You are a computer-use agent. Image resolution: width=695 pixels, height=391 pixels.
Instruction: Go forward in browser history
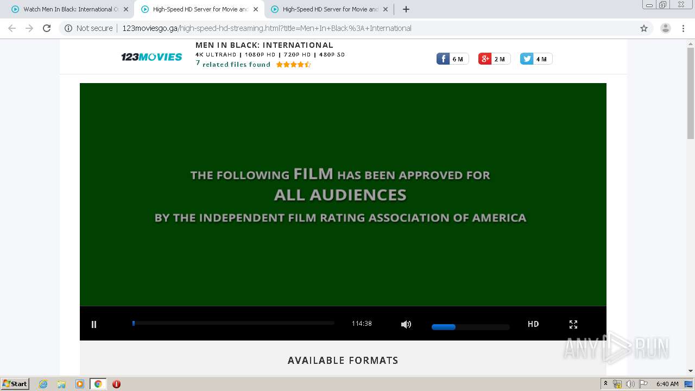click(x=29, y=28)
